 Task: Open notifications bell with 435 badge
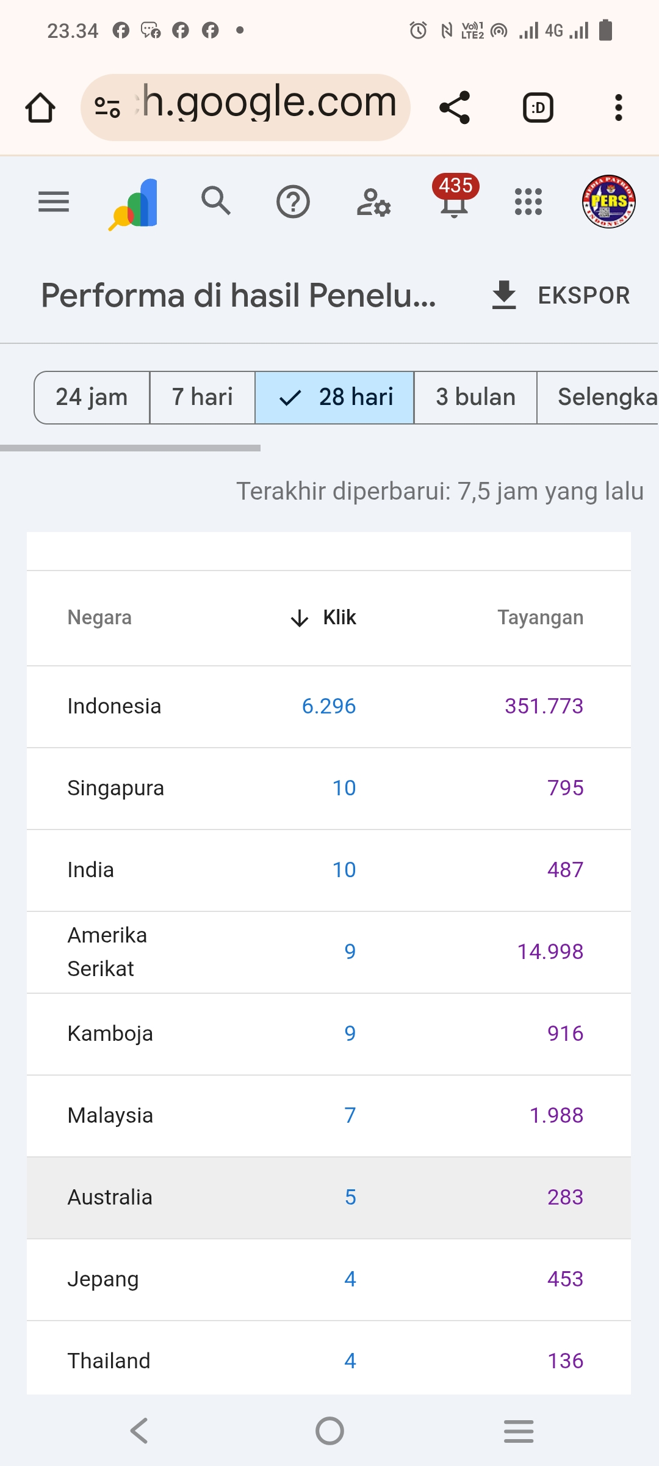(x=455, y=200)
